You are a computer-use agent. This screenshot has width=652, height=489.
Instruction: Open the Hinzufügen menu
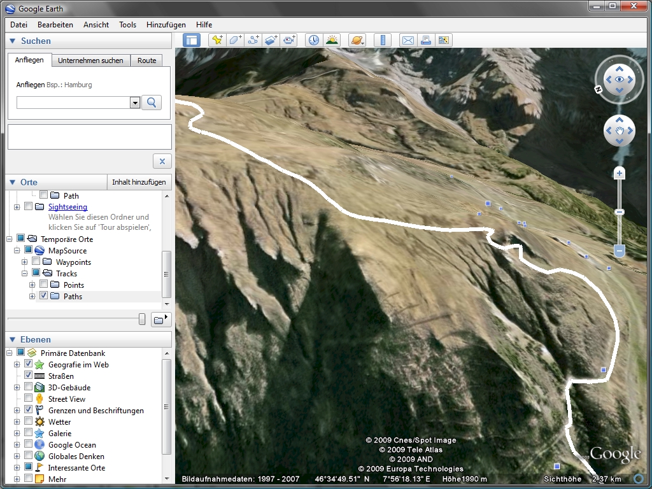pyautogui.click(x=166, y=25)
